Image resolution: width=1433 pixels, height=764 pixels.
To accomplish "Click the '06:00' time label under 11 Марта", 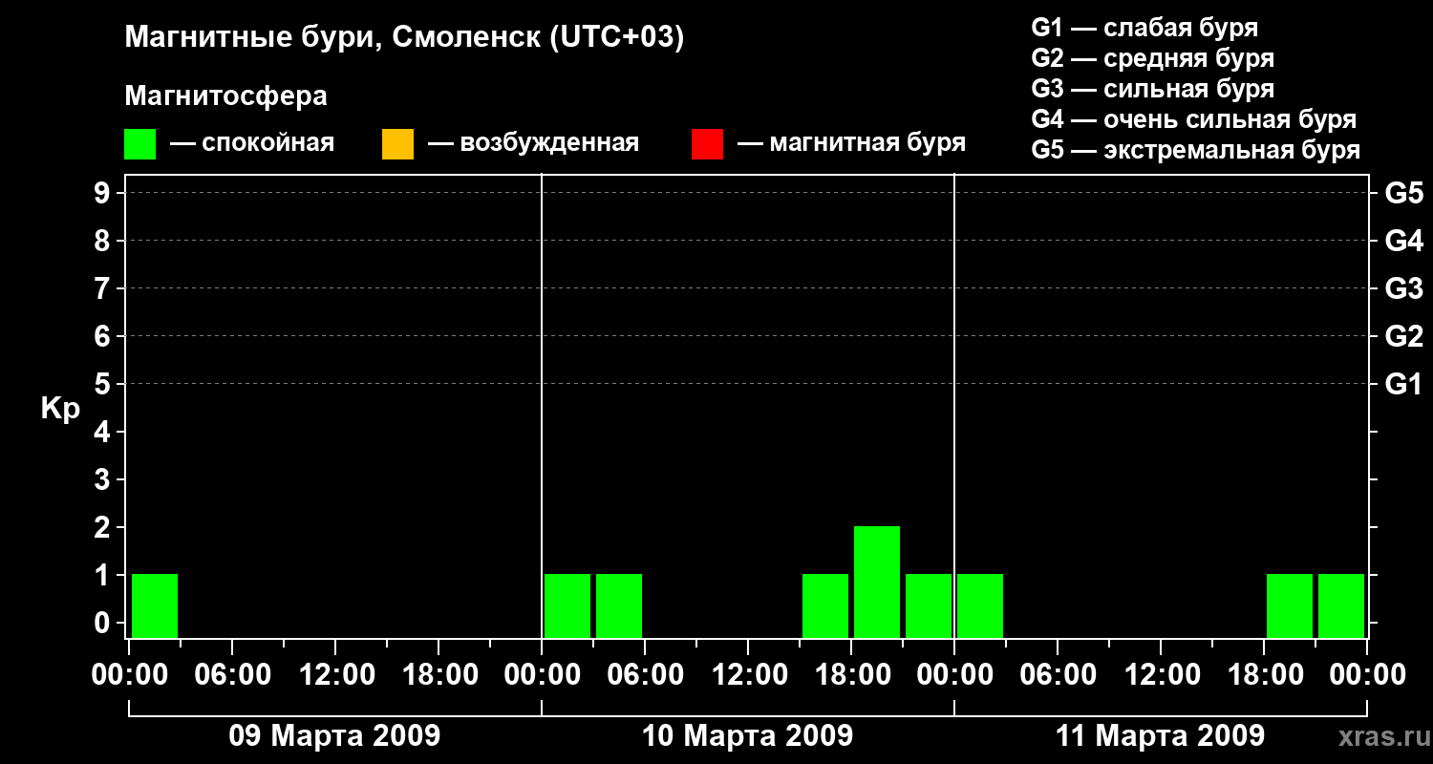I will pyautogui.click(x=1058, y=675).
